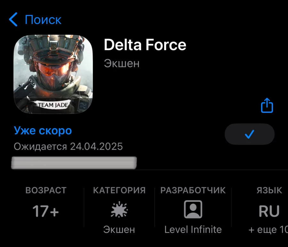
Task: Tap the Уже скоро label
Action: click(43, 130)
